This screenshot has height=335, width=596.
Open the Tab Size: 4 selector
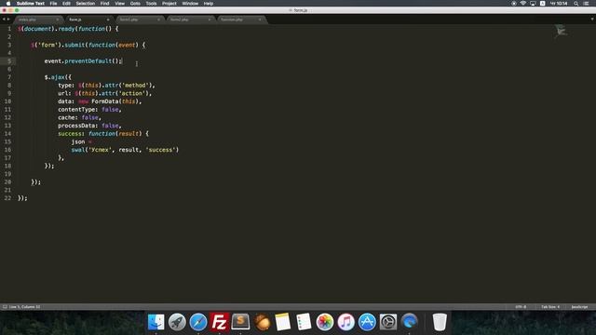coord(550,306)
